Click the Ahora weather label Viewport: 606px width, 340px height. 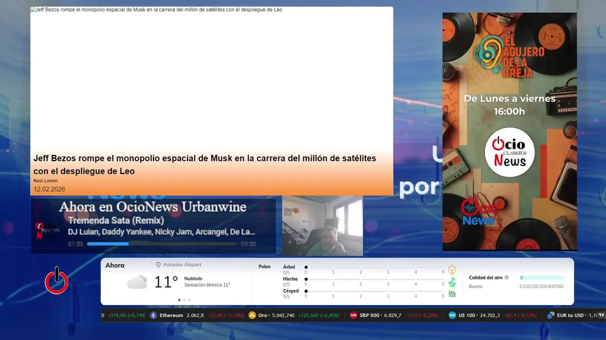pyautogui.click(x=115, y=265)
